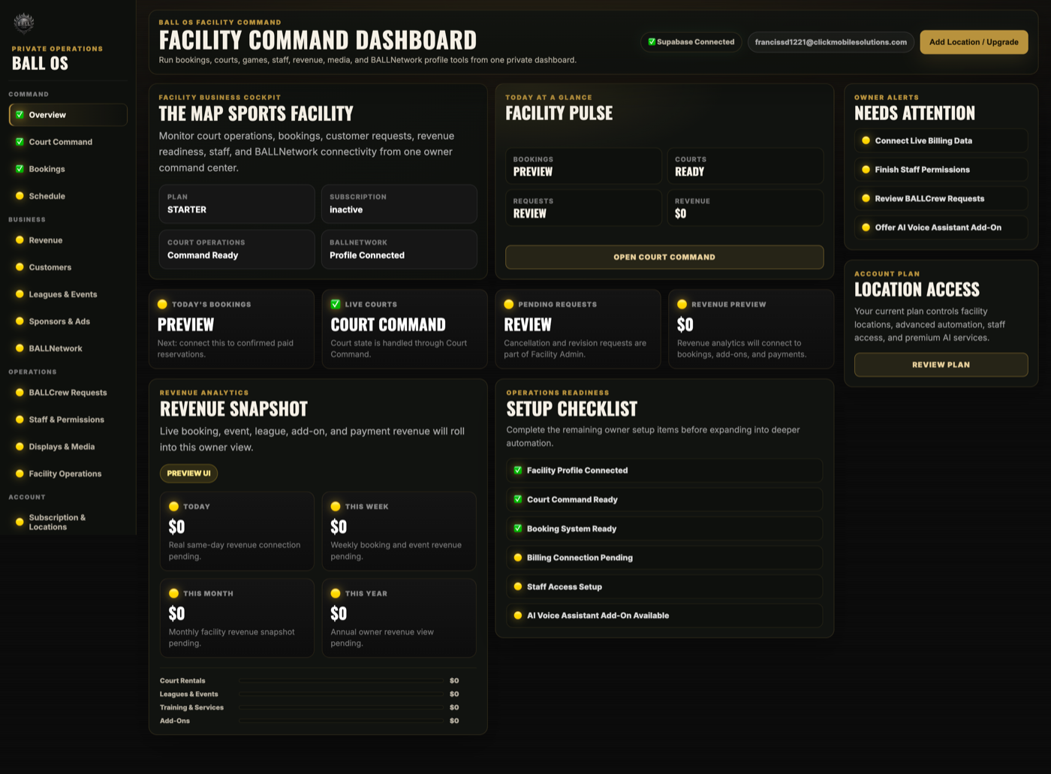Click the account email francissd1221 pill
This screenshot has width=1051, height=774.
[x=830, y=42]
